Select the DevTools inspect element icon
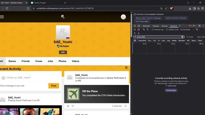 pyautogui.click(x=135, y=26)
